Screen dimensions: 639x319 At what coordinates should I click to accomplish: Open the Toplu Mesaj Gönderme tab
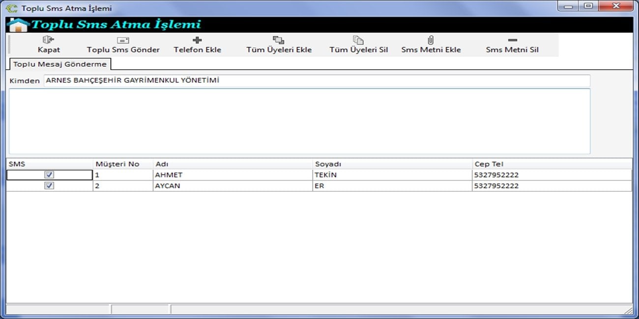tap(59, 64)
